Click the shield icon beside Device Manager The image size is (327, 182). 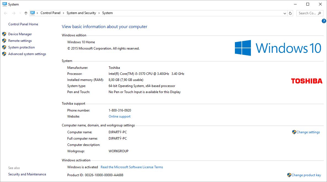pos(4,34)
